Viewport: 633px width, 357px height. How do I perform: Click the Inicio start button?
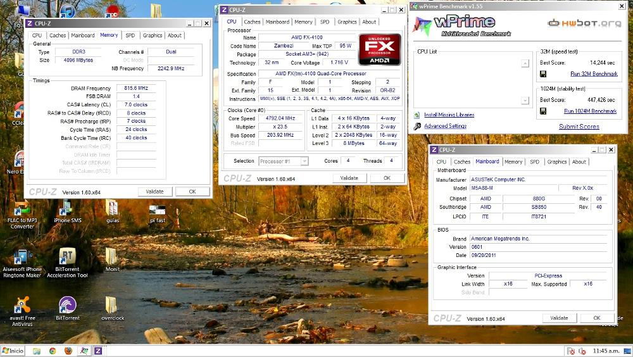[13, 351]
